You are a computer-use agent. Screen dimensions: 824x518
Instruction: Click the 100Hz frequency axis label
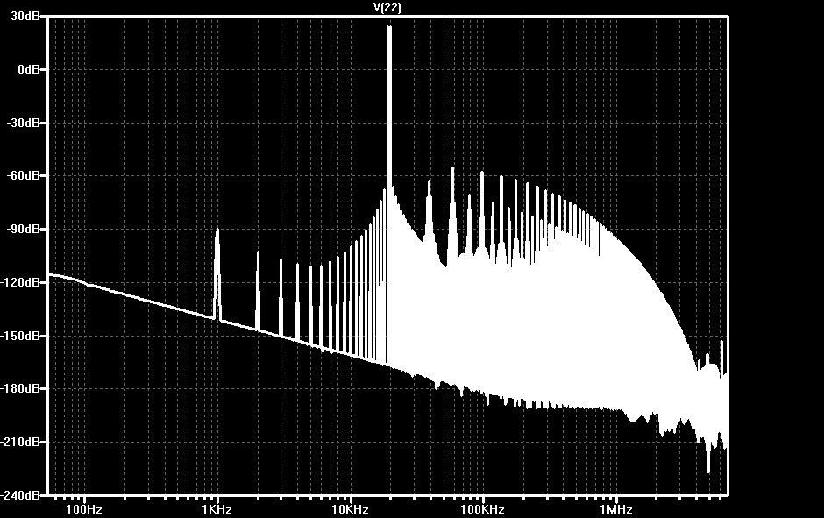pyautogui.click(x=84, y=509)
